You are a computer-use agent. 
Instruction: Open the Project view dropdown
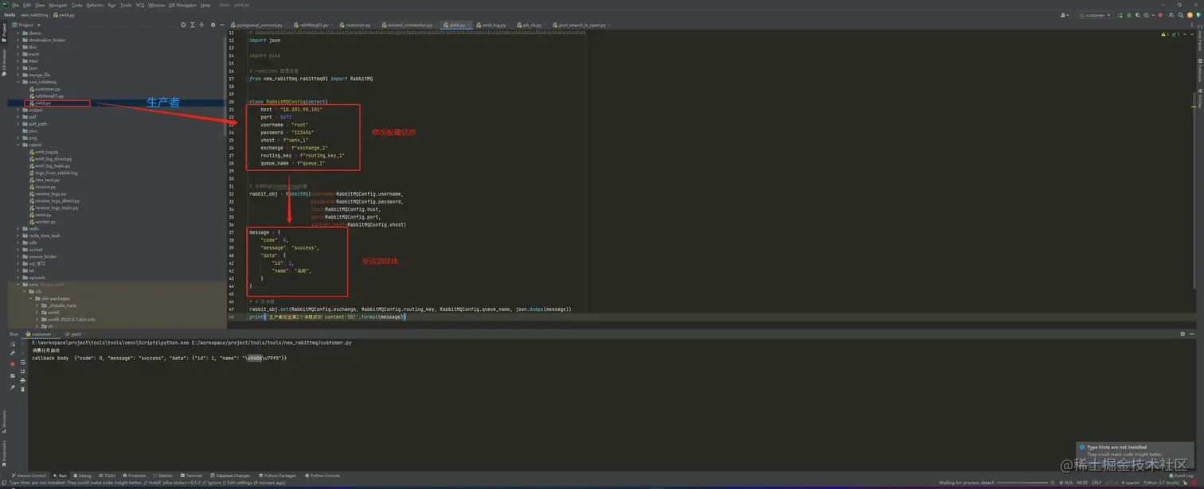pyautogui.click(x=26, y=25)
